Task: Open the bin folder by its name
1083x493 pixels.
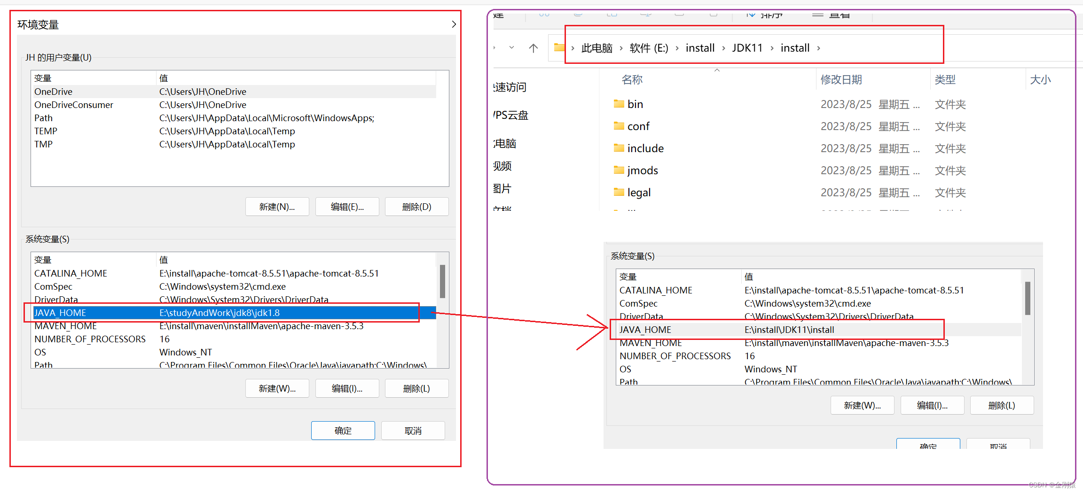Action: [x=635, y=104]
